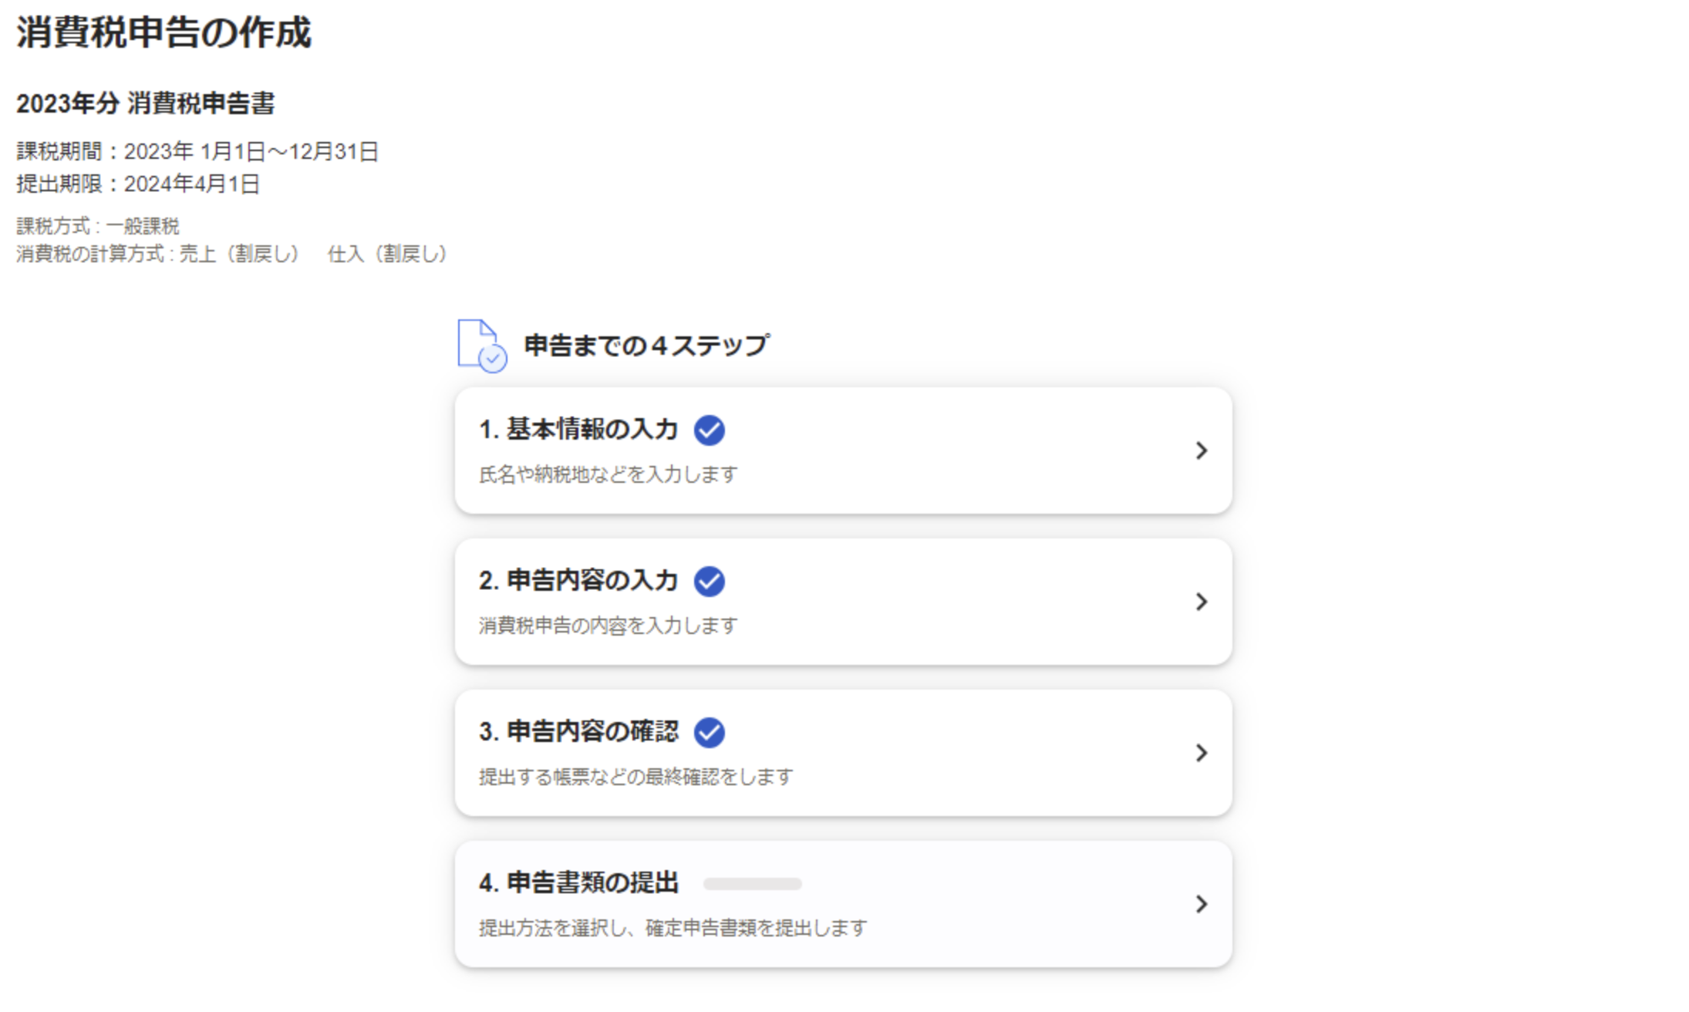Click chevron arrow on 申告内容の確認 row
Image resolution: width=1689 pixels, height=1012 pixels.
1201,753
